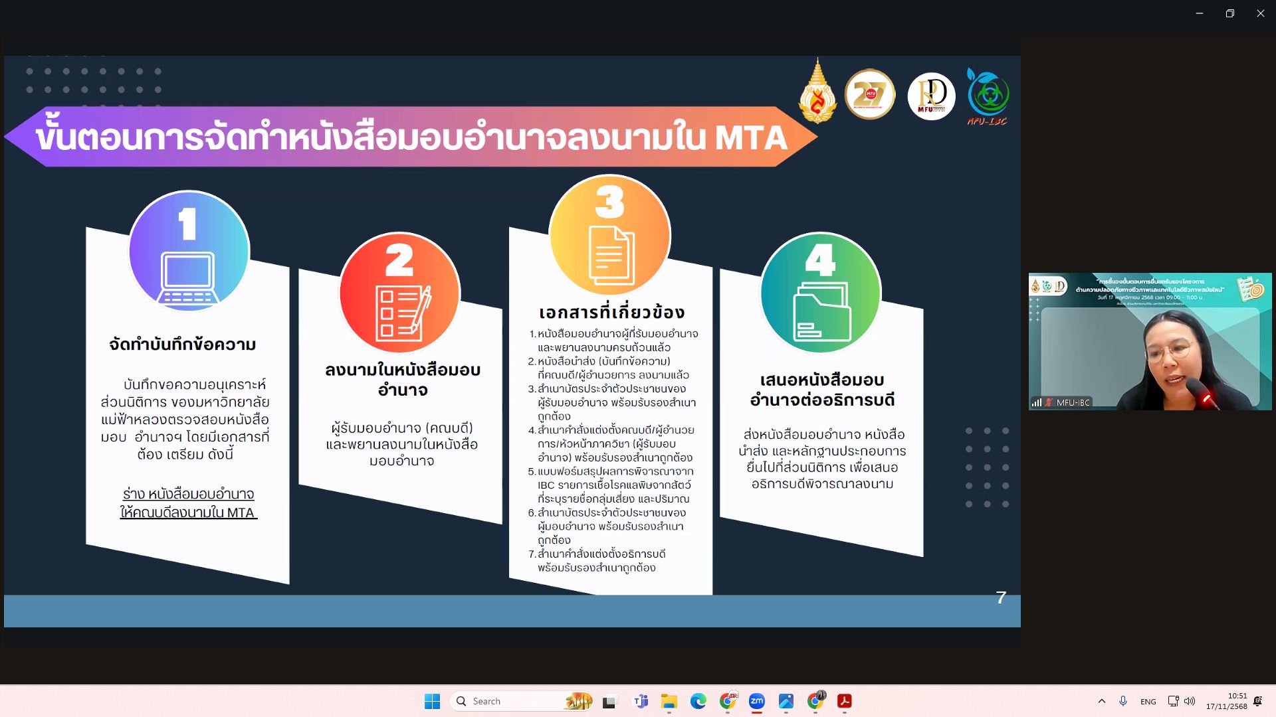Toggle microphone indicator in system tray
Screen dimensions: 1276x717
1123,701
